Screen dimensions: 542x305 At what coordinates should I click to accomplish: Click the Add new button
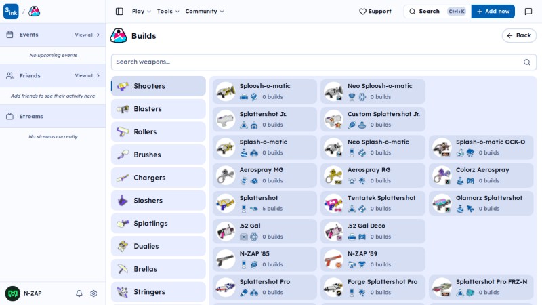coord(493,12)
